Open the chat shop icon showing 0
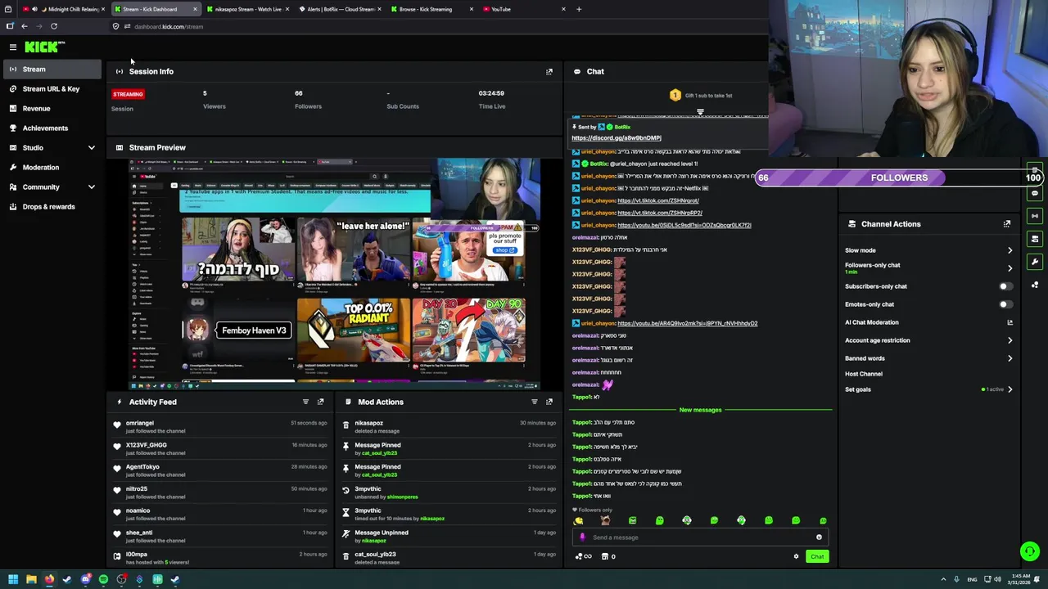The height and width of the screenshot is (589, 1048). point(608,556)
